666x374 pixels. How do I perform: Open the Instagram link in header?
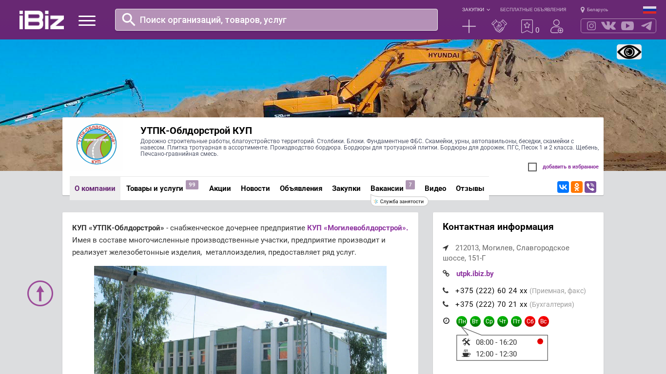point(591,26)
